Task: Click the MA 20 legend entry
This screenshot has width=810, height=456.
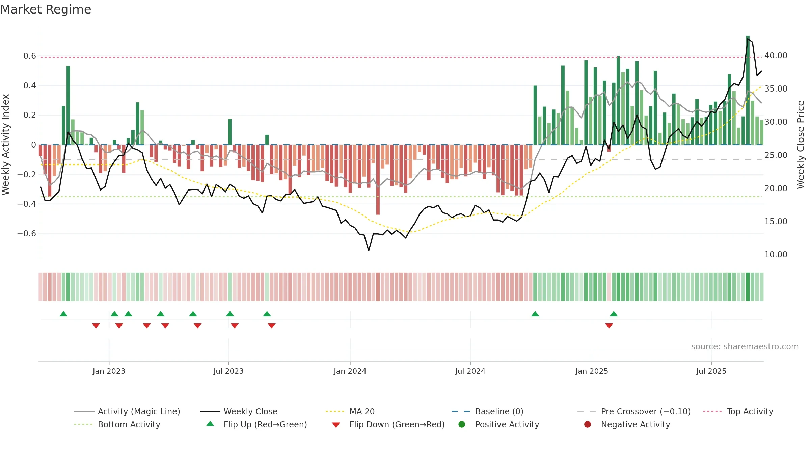Action: point(350,411)
